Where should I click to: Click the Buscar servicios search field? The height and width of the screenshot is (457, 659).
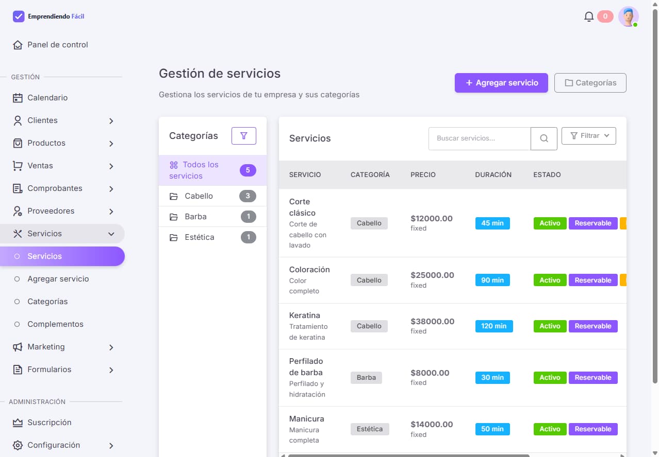pos(480,138)
